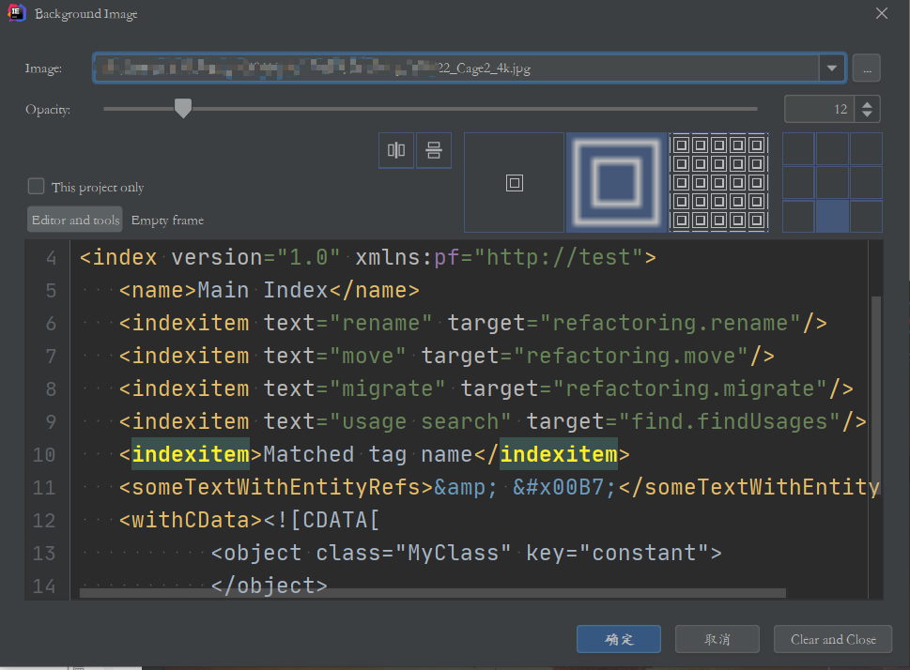Click line number 10 in the gutter
Screen dimensions: 910x670
click(44, 455)
